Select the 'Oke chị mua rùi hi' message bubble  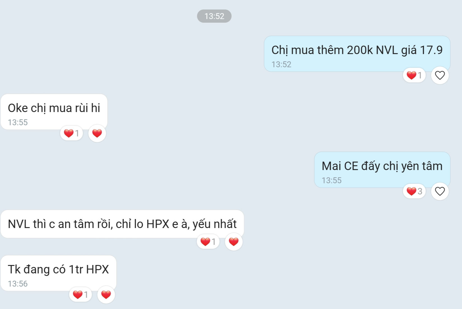click(54, 112)
